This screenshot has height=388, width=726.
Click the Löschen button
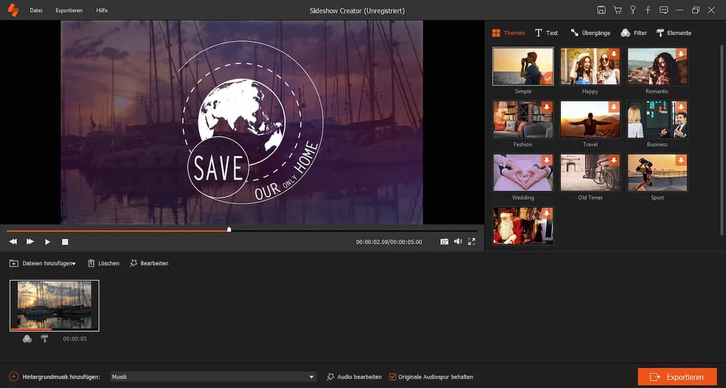103,263
